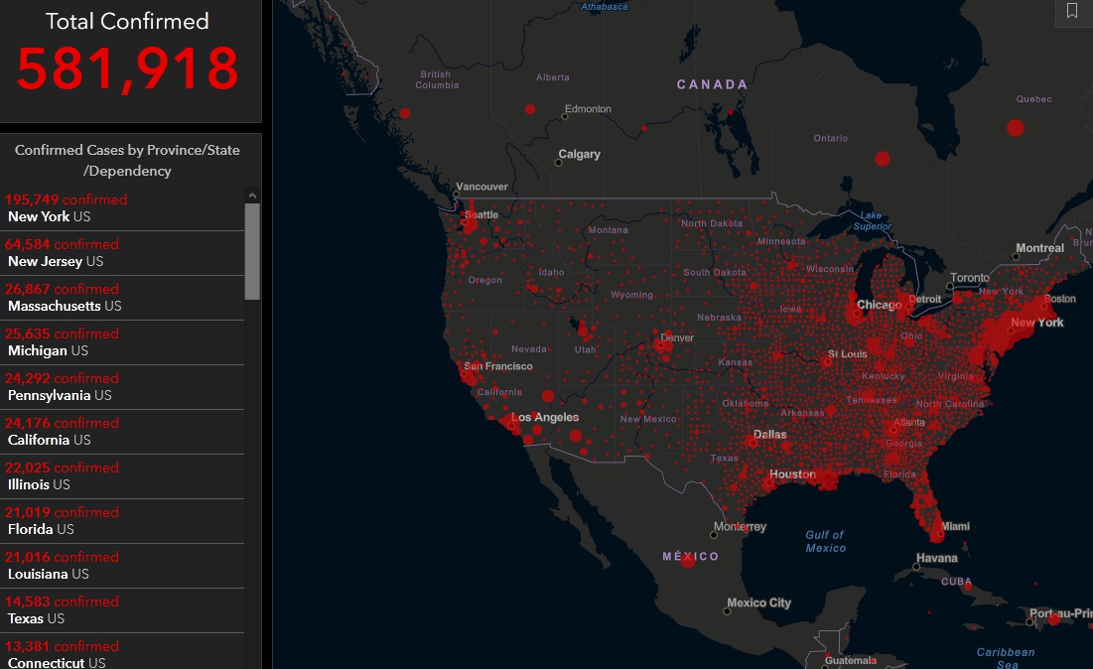Click the Alberta red case dot
The width and height of the screenshot is (1093, 669).
(x=530, y=109)
